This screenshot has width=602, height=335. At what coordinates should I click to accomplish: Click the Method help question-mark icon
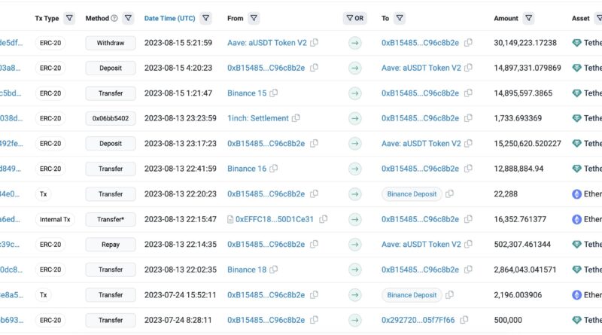pos(114,18)
